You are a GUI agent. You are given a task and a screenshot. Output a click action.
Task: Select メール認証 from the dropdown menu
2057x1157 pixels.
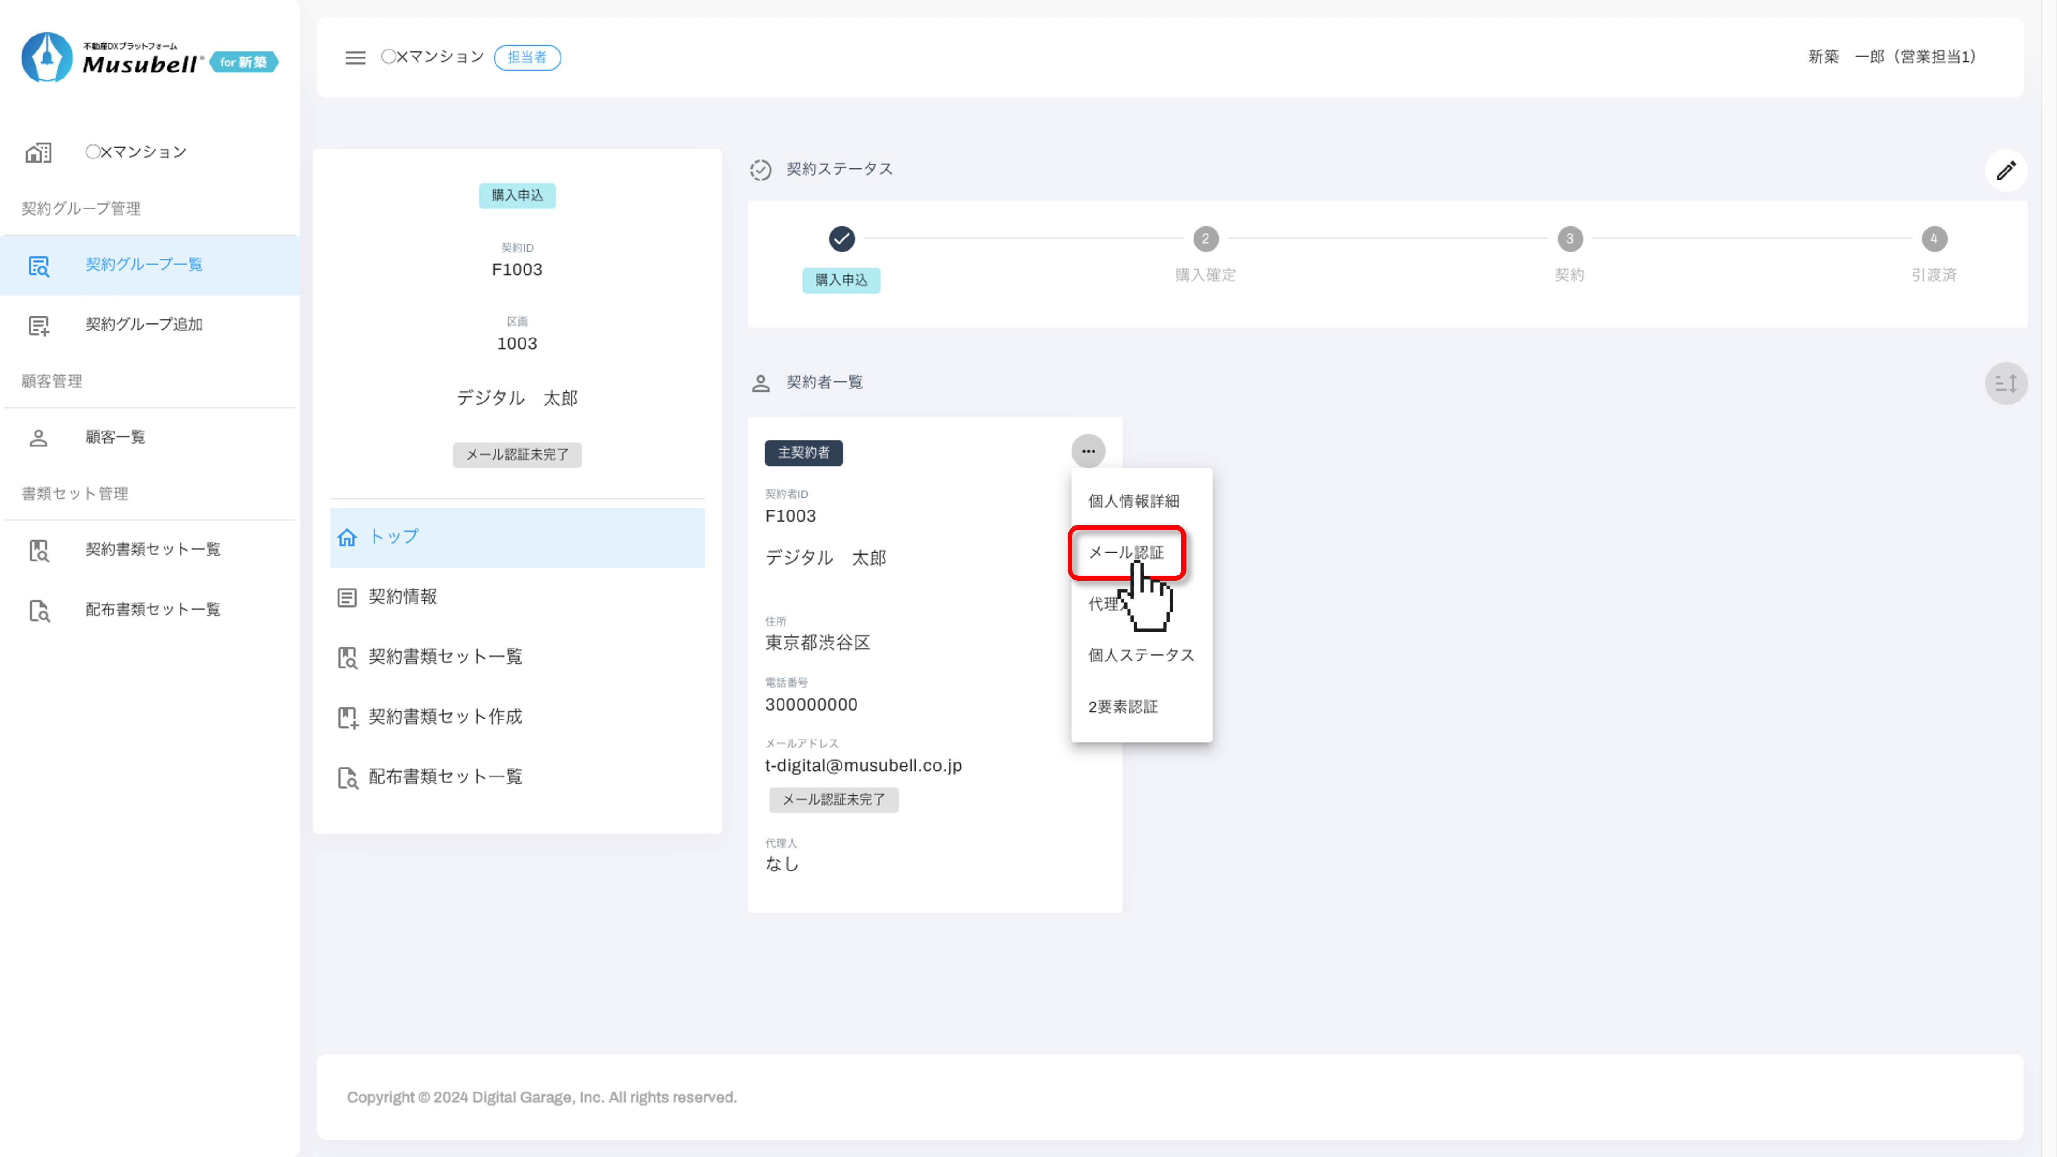pyautogui.click(x=1125, y=553)
